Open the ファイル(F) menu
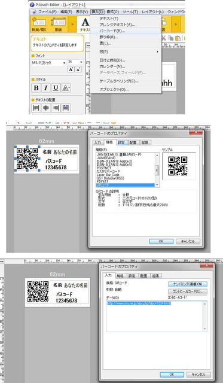Image resolution: width=223 pixels, height=383 pixels. pos(47,12)
